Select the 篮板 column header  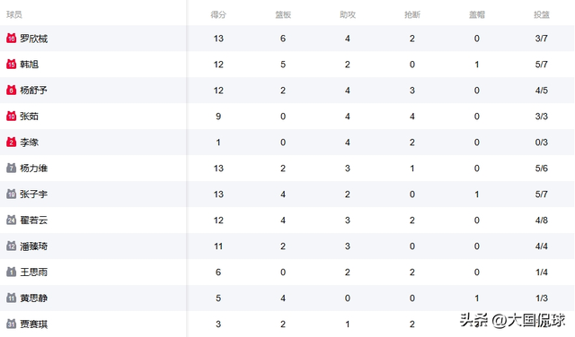pos(283,14)
